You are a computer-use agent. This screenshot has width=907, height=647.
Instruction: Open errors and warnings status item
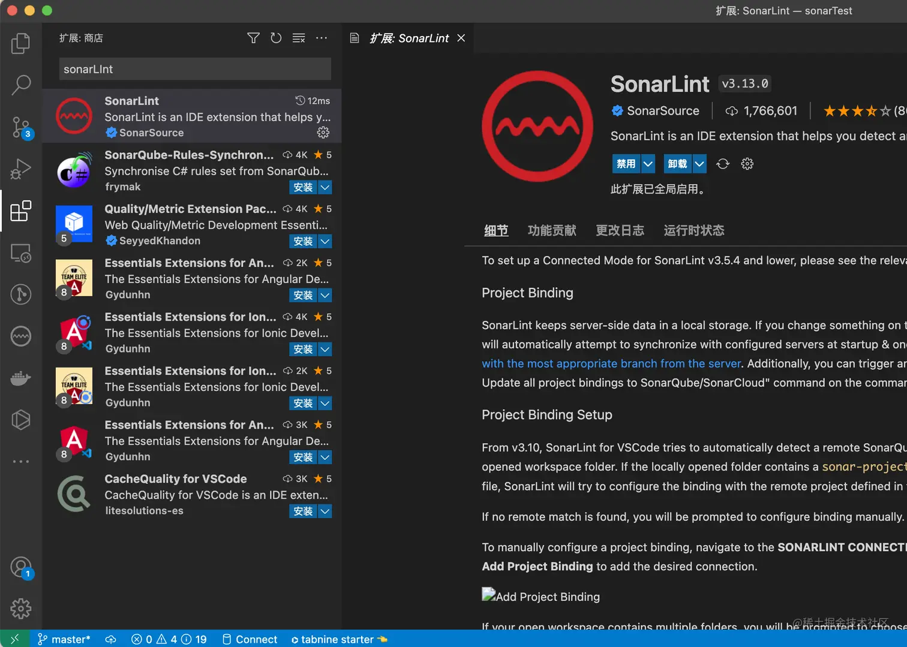coord(169,639)
